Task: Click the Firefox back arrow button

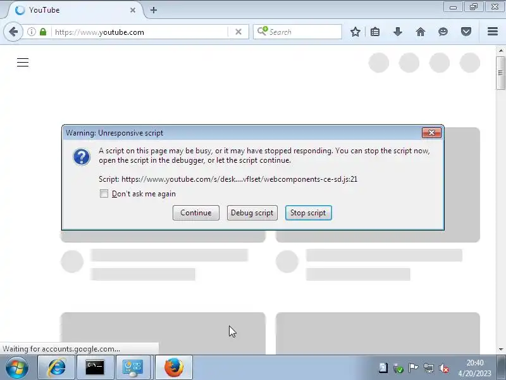Action: point(13,32)
